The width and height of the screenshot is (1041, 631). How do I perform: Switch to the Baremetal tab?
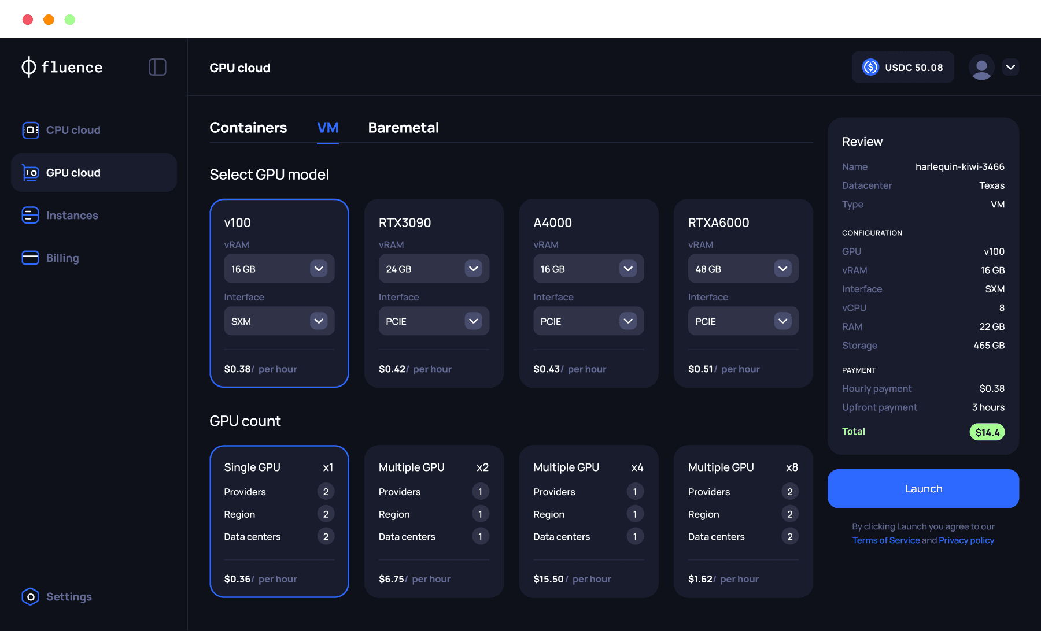pyautogui.click(x=404, y=128)
